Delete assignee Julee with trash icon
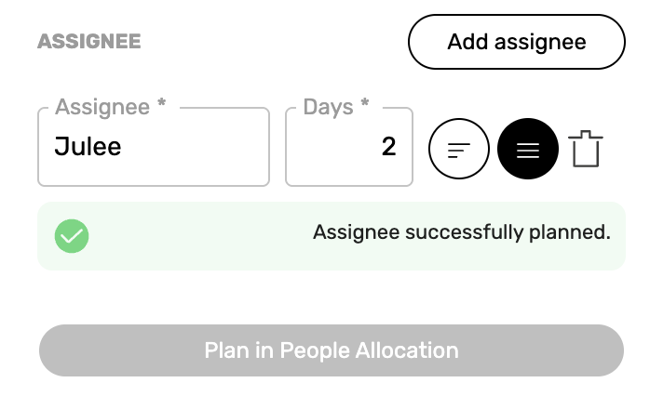Viewport: 650px width, 396px height. (x=586, y=149)
